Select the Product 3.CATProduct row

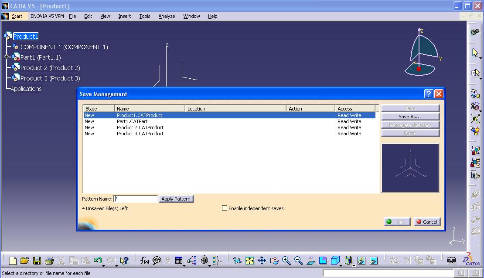click(x=229, y=134)
